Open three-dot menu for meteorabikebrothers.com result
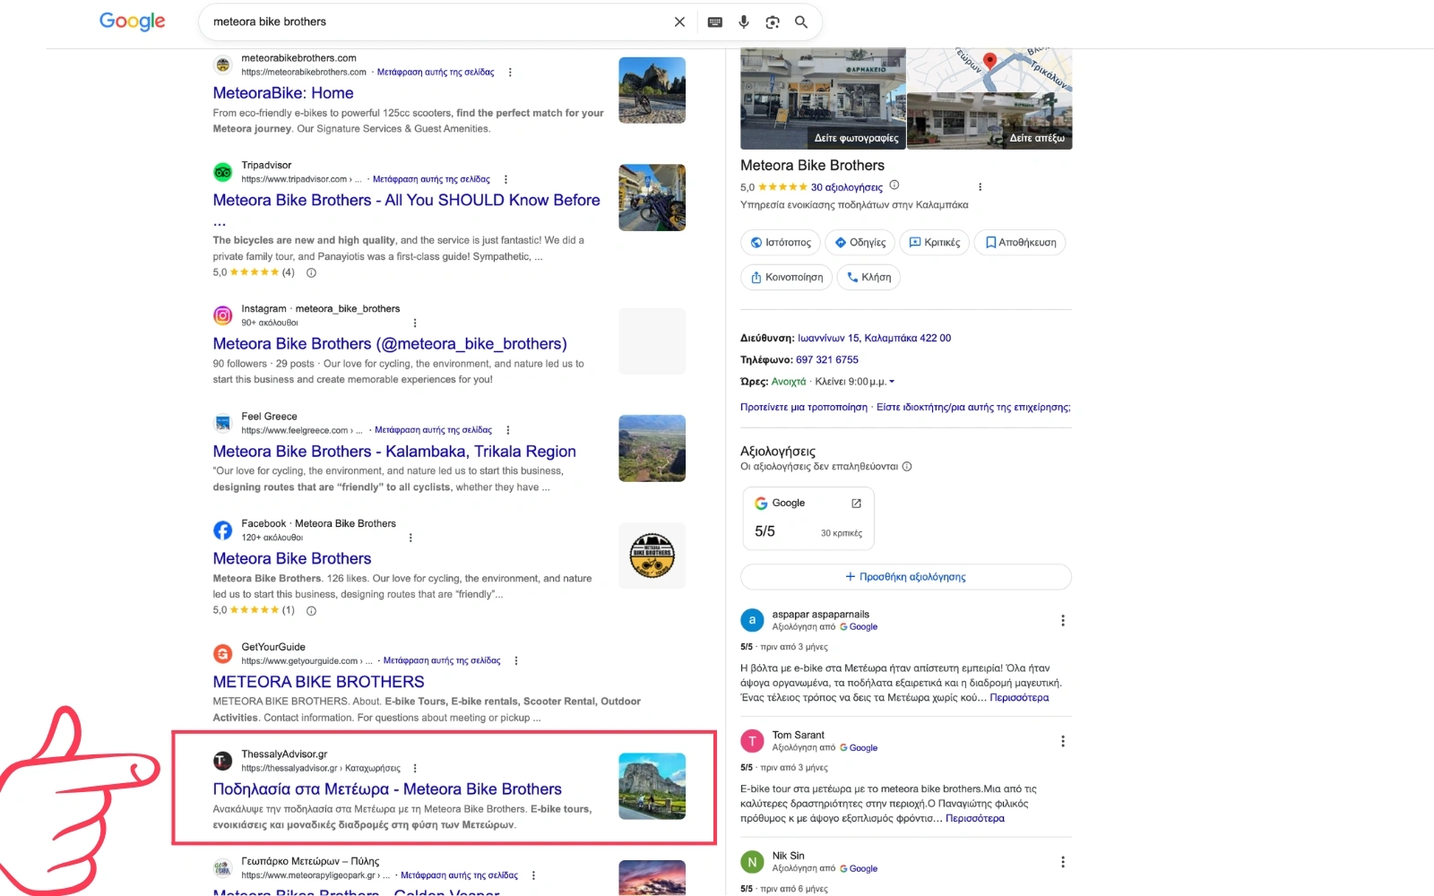The width and height of the screenshot is (1434, 896). [510, 73]
